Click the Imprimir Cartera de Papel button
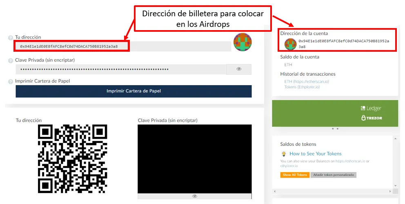Viewport: 405px width, 204px height. pyautogui.click(x=134, y=91)
